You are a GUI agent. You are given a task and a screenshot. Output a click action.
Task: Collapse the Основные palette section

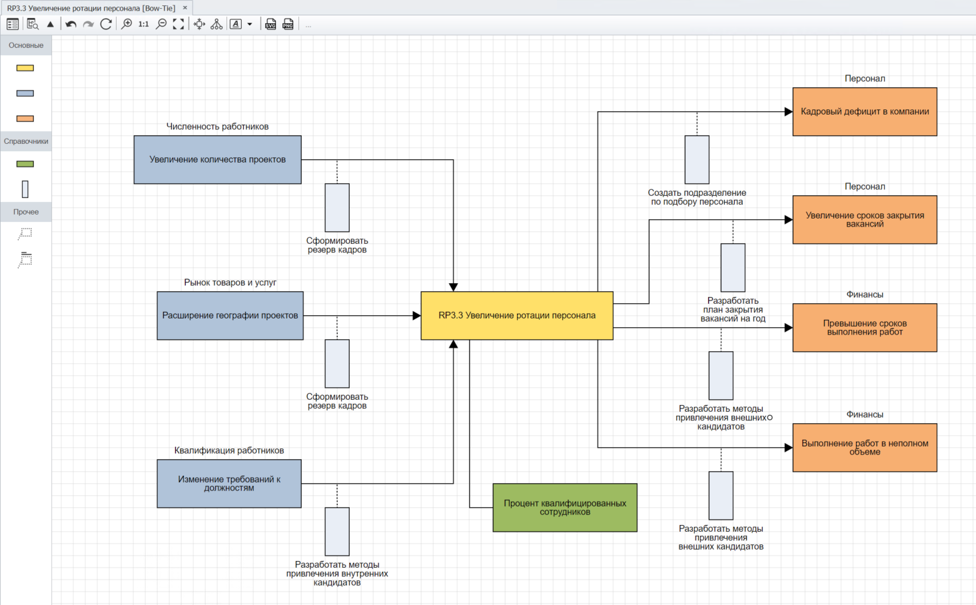point(26,45)
